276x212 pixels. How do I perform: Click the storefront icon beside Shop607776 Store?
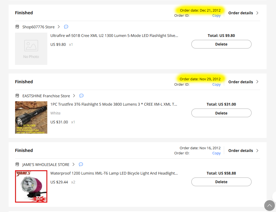pyautogui.click(x=17, y=27)
